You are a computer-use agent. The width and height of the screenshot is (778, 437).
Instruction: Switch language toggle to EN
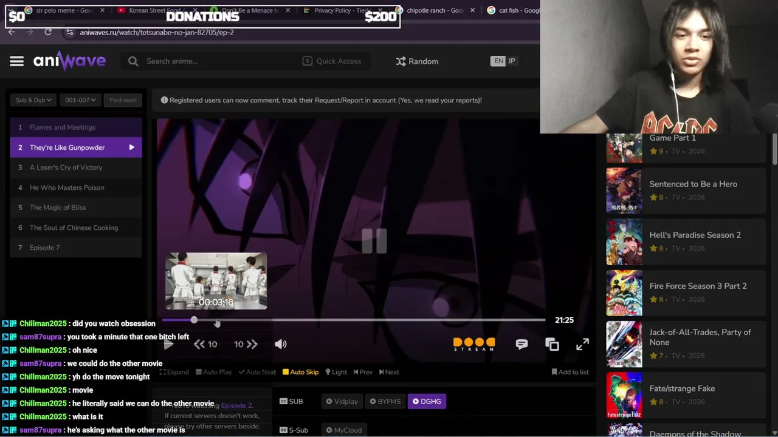coord(498,61)
